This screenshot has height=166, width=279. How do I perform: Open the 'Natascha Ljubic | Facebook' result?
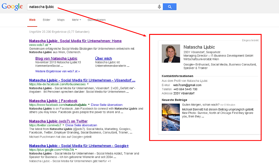[x=53, y=101]
